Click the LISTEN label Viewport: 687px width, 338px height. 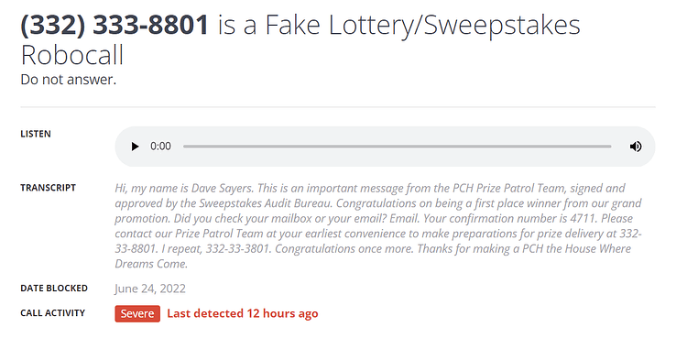pyautogui.click(x=36, y=134)
